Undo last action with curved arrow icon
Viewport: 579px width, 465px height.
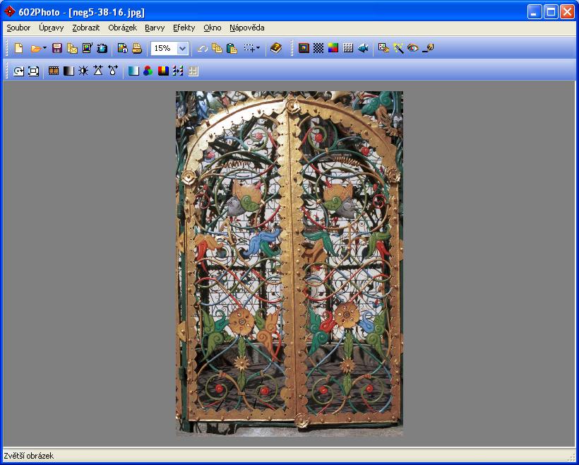coord(202,48)
